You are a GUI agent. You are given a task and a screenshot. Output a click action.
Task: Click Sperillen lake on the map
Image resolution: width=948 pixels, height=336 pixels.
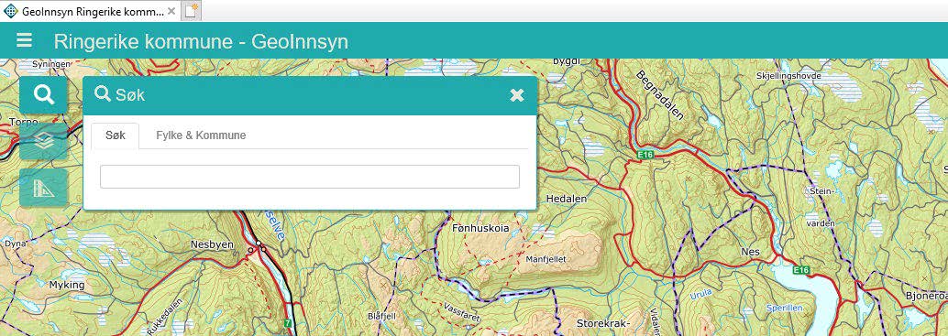(785, 308)
